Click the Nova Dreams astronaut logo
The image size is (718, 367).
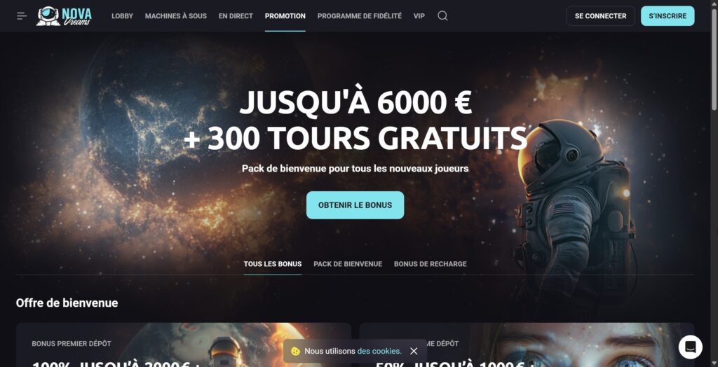(64, 16)
